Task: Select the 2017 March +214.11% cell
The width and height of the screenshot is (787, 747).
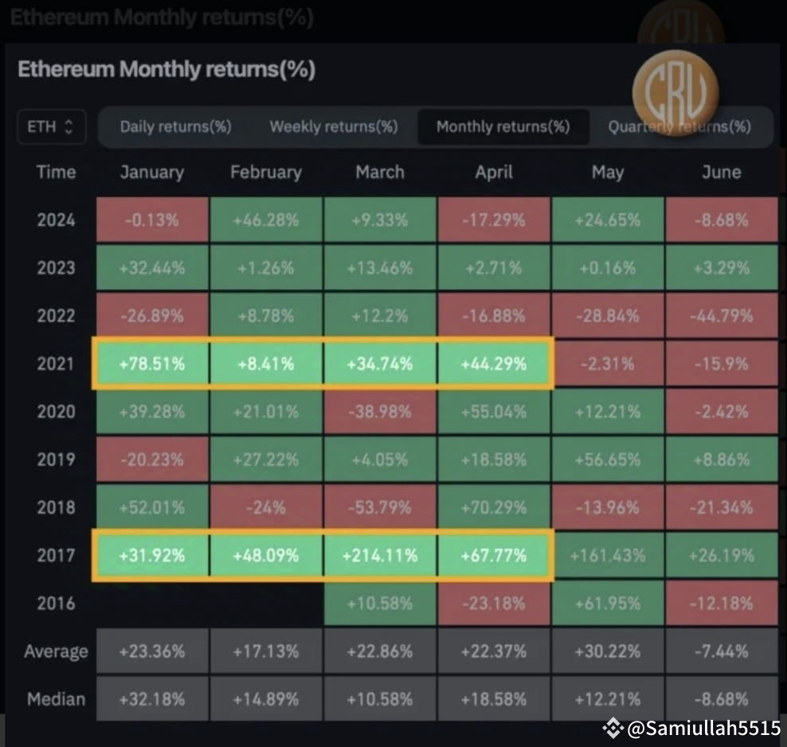Action: [x=380, y=555]
